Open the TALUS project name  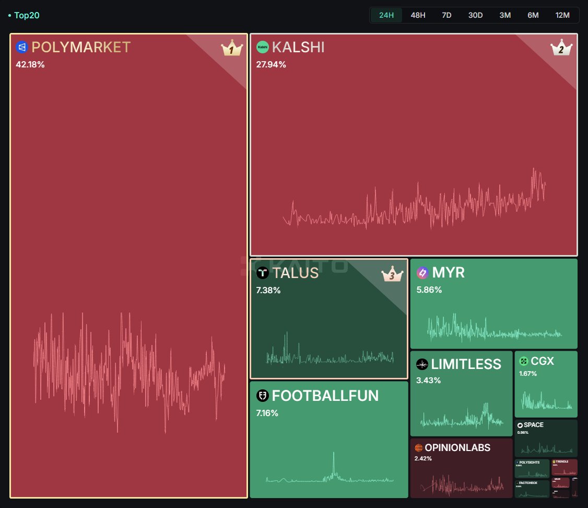click(296, 273)
